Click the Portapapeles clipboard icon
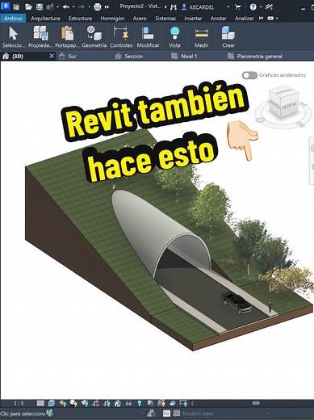 point(67,33)
